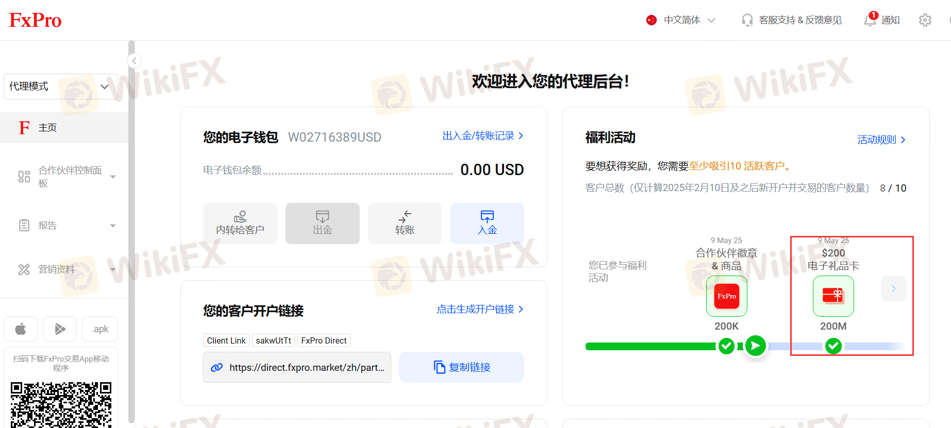Select the sakwUtTt tag

click(273, 340)
